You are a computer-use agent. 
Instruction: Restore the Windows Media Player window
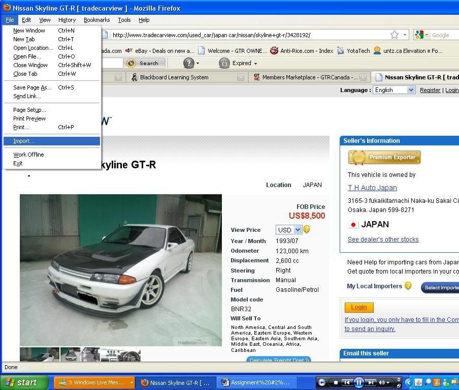pyautogui.click(x=399, y=385)
